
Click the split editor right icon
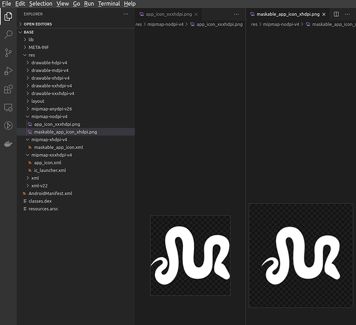tap(336, 14)
